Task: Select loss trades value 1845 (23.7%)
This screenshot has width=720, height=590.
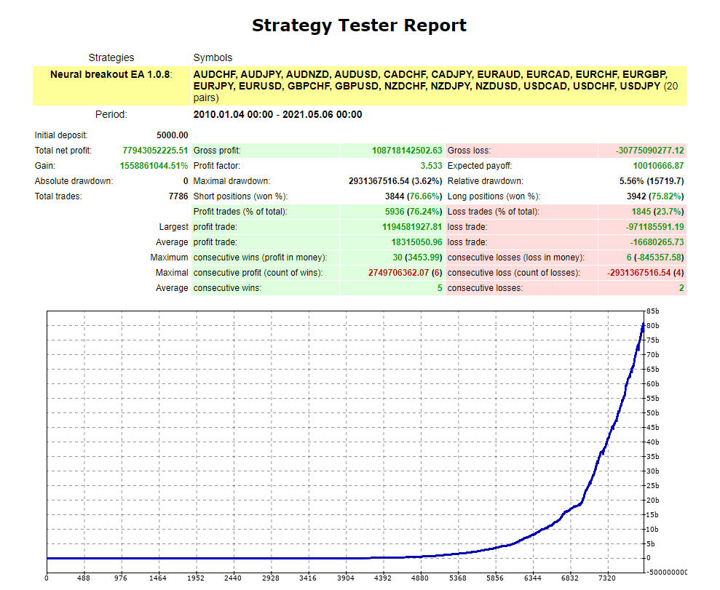Action: (657, 212)
